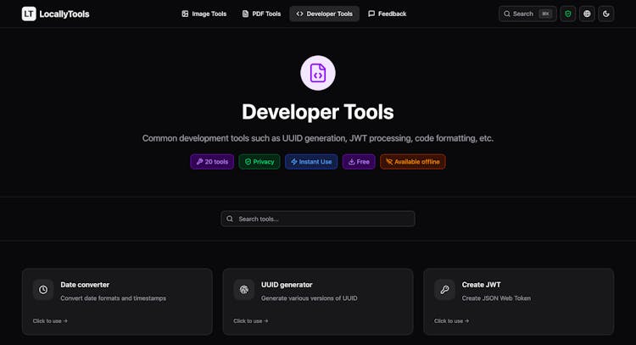
Task: Click the magnifier icon in Search tools
Action: click(230, 219)
